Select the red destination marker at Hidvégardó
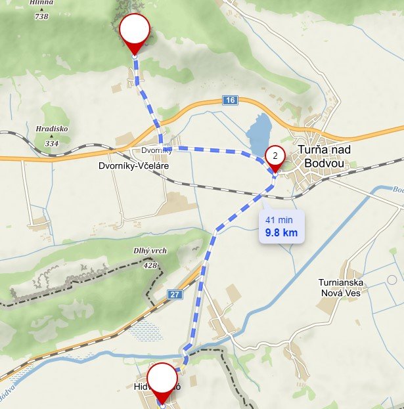The width and height of the screenshot is (404, 409). click(162, 383)
